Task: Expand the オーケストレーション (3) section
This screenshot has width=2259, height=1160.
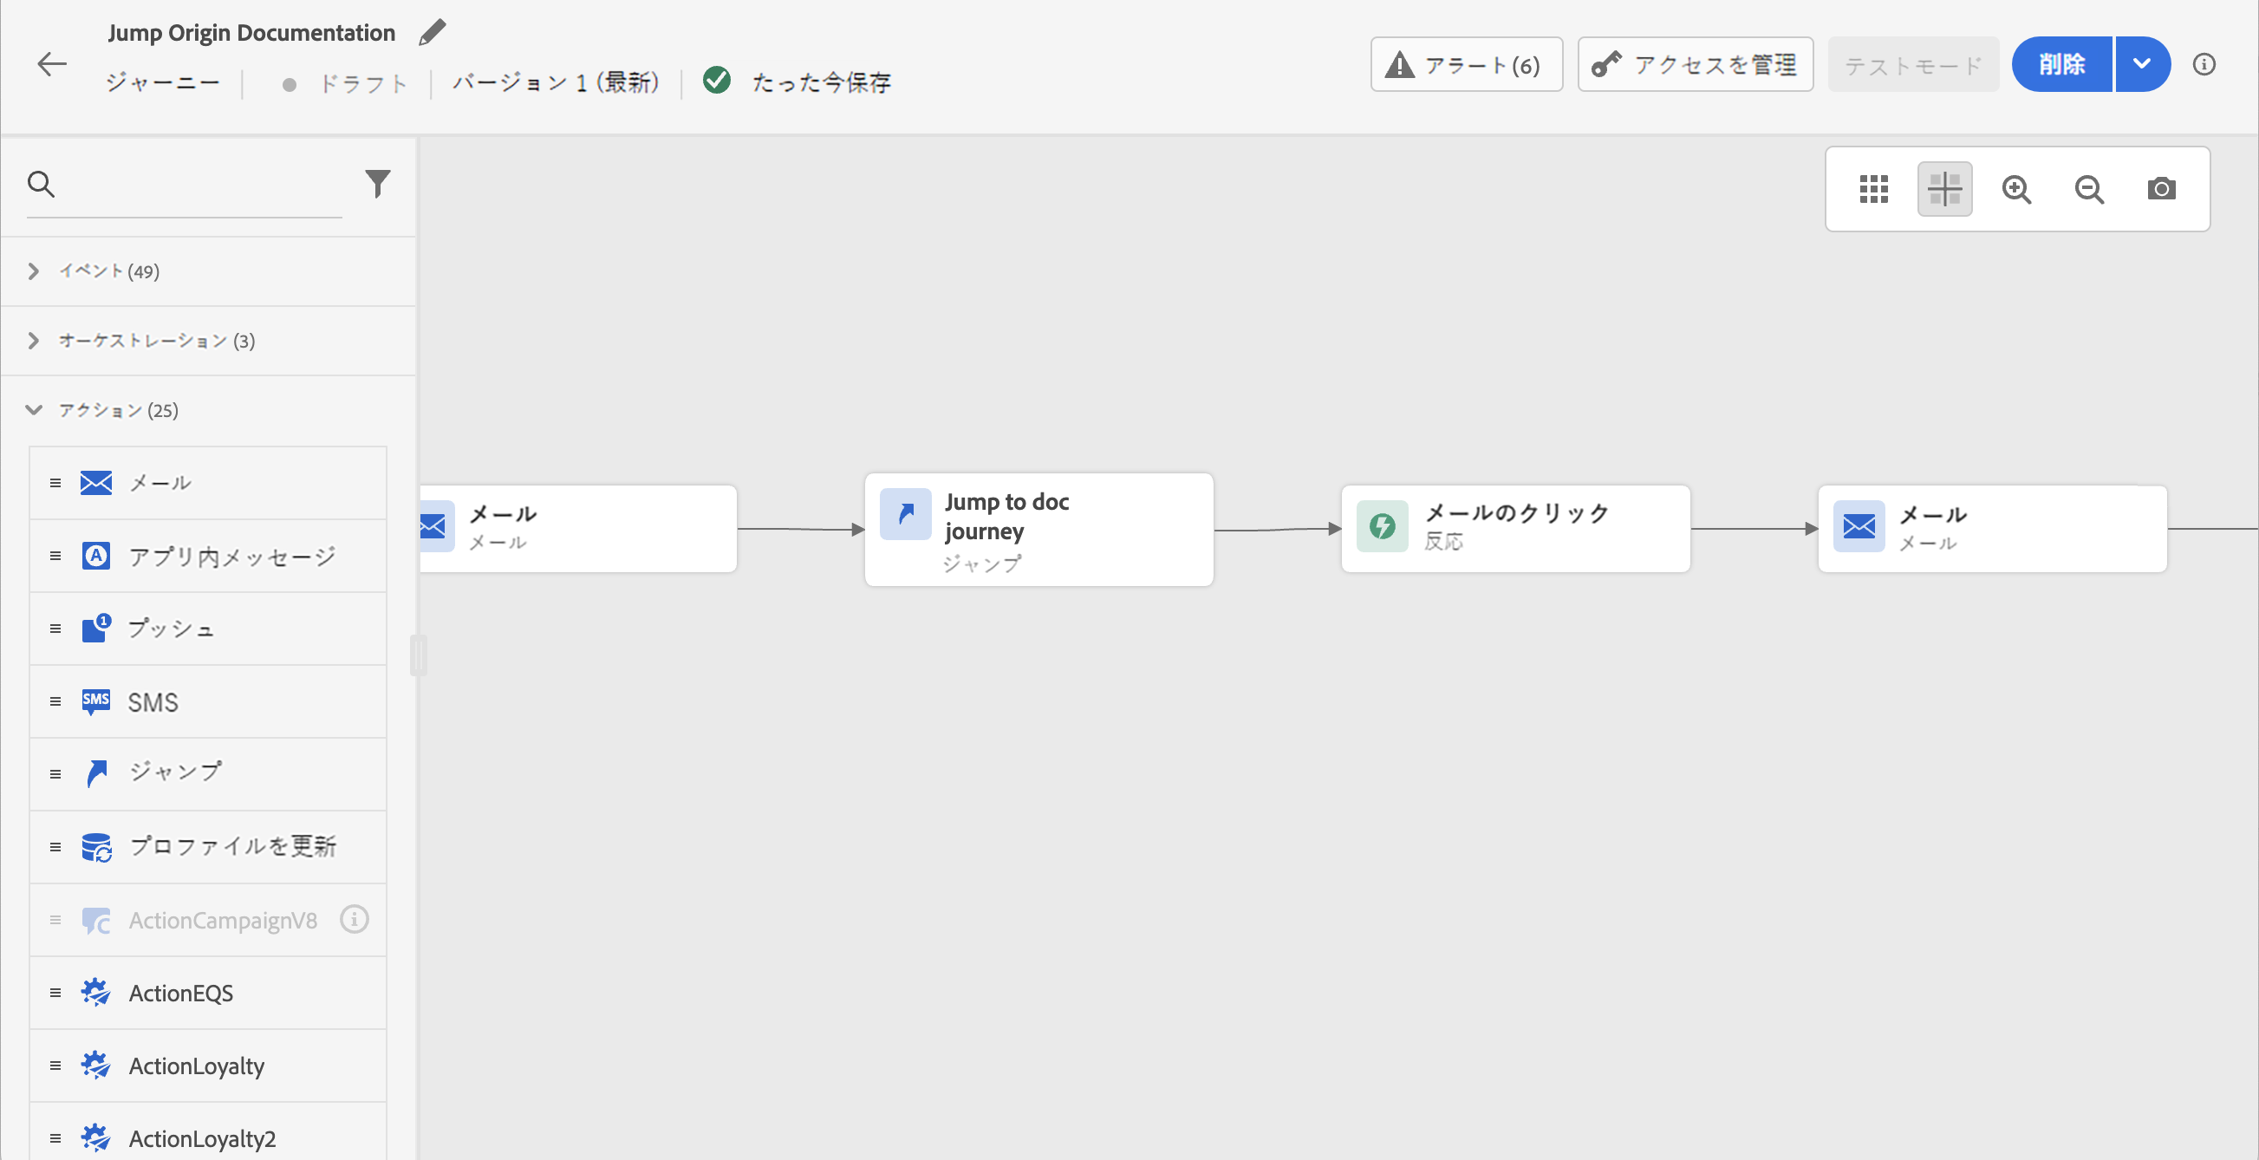Action: [x=156, y=340]
